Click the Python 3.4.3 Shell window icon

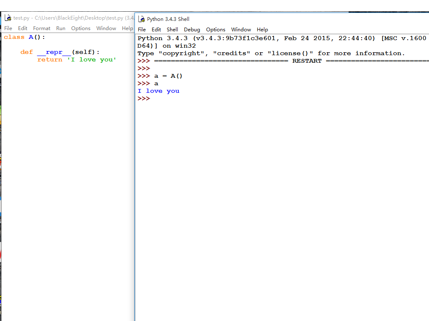pos(141,19)
